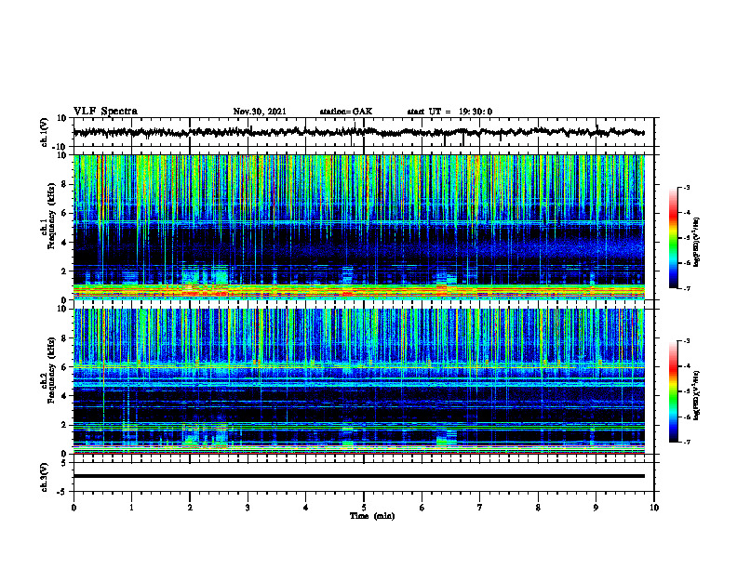Click the ch.1 voltage waveform trace
The image size is (737, 569).
click(358, 132)
